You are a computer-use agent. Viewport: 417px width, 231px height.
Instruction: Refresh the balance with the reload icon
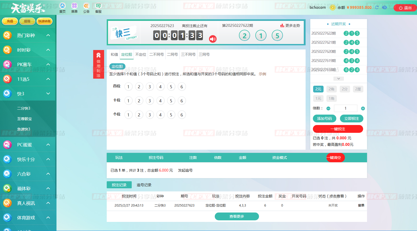[377, 8]
